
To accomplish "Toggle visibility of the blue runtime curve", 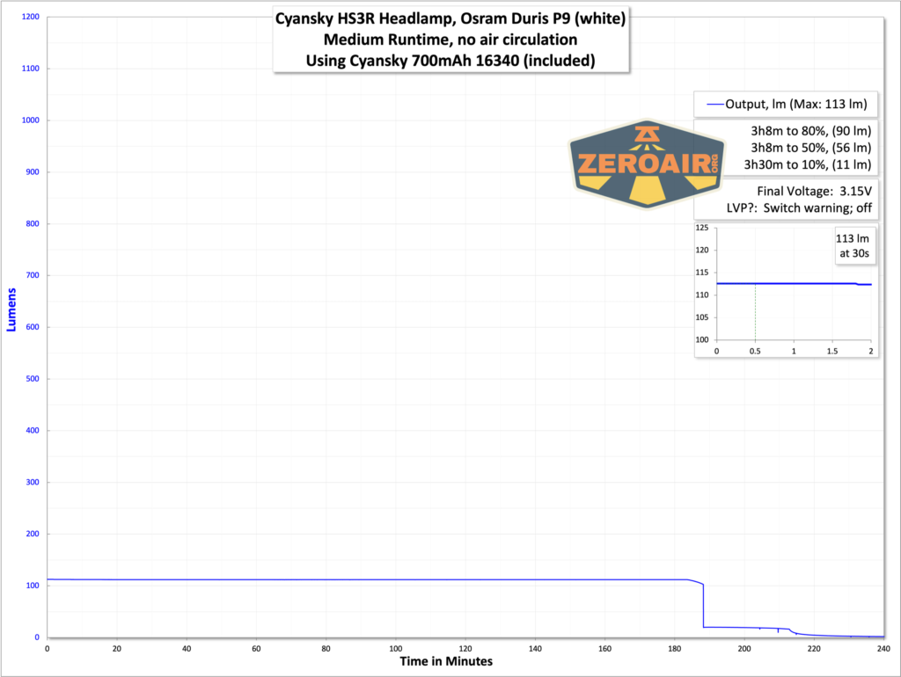I will (352, 580).
